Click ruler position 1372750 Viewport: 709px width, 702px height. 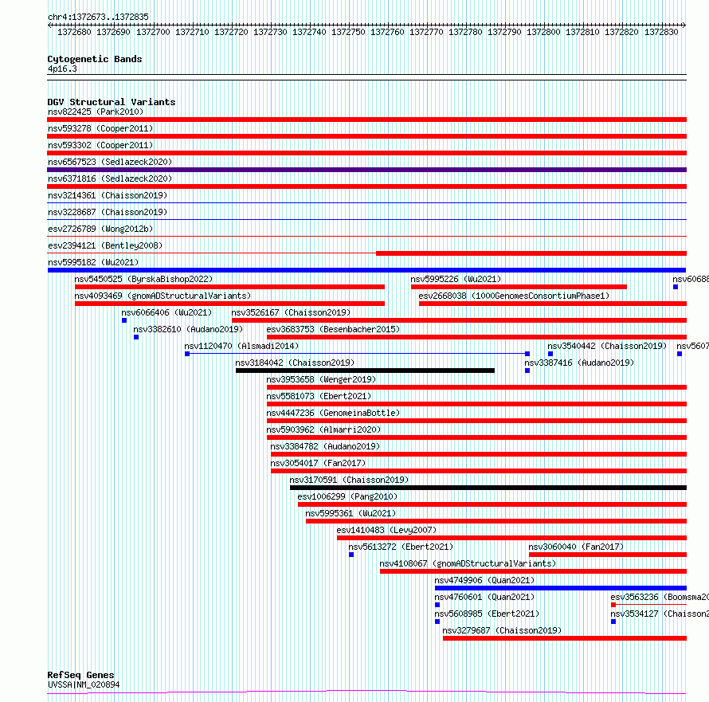click(348, 32)
